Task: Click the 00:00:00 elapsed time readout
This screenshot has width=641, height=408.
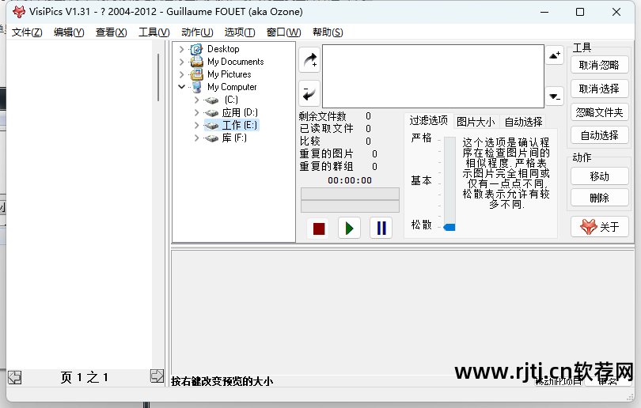Action: pos(350,180)
